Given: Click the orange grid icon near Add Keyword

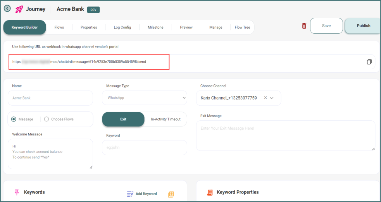Looking at the screenshot, I should coord(171,194).
